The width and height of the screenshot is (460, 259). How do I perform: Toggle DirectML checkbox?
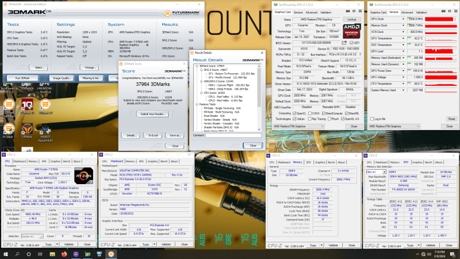click(x=347, y=113)
